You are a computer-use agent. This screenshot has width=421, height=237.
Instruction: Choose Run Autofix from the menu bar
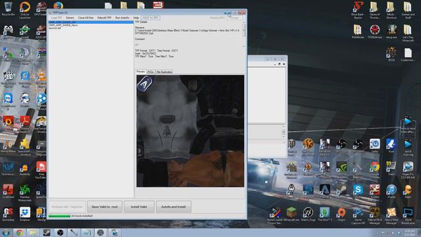tap(122, 18)
